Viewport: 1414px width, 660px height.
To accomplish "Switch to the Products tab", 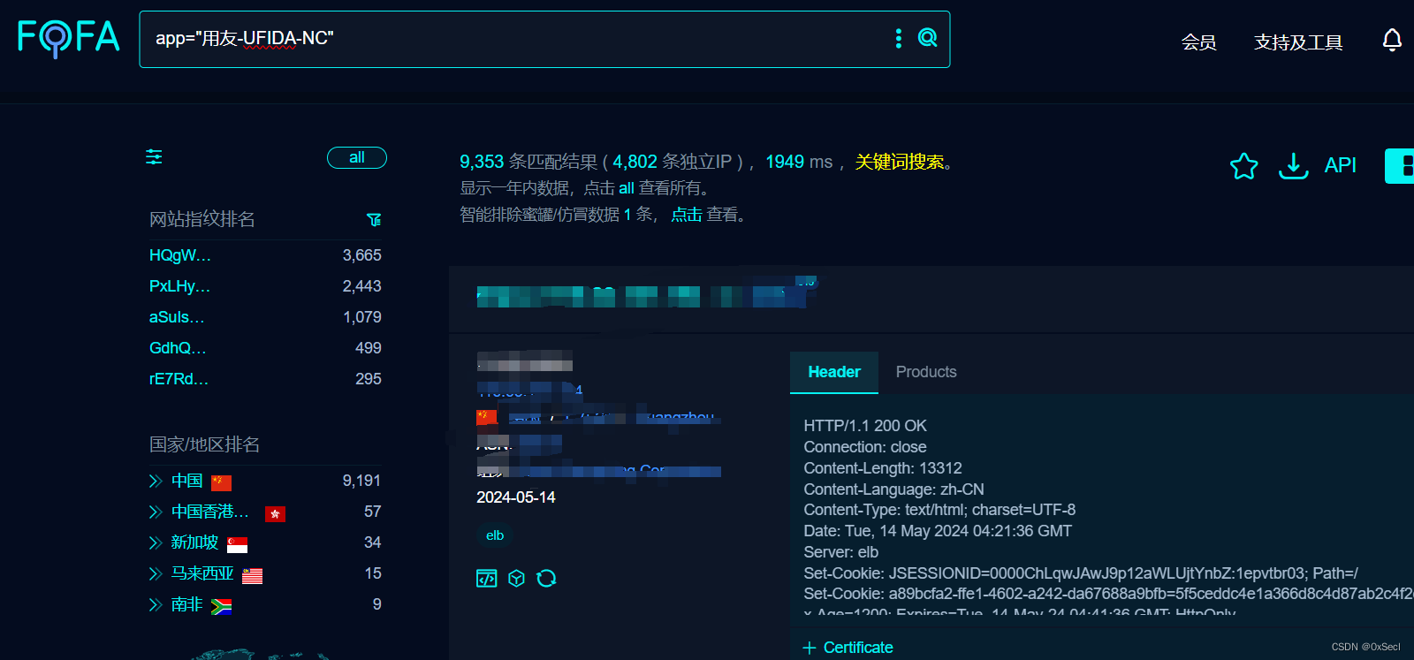I will 926,372.
